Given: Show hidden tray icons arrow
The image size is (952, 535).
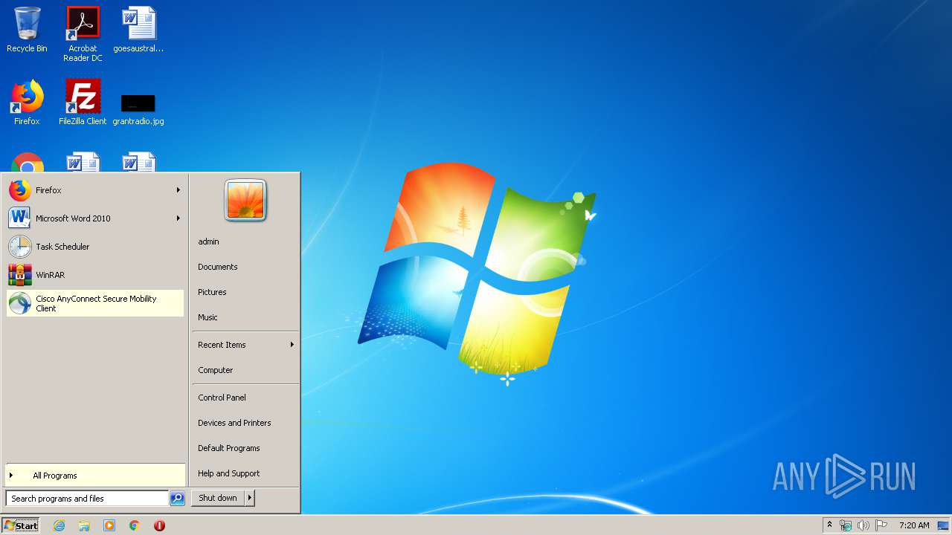Looking at the screenshot, I should tap(829, 525).
